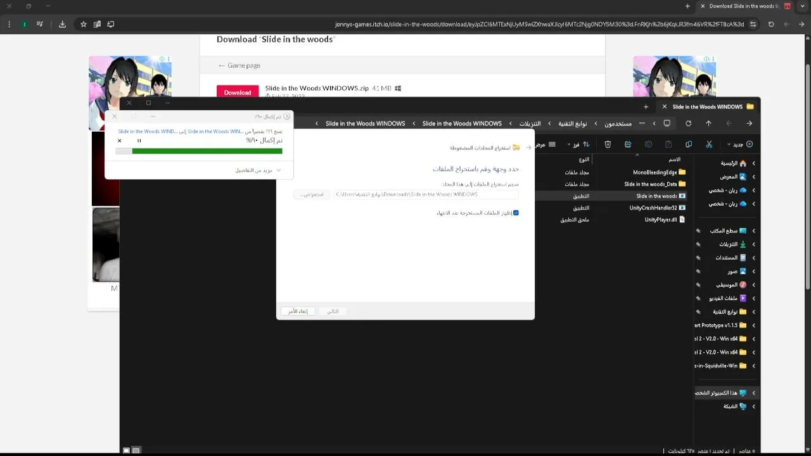The image size is (811, 456).
Task: Open نوابغ التقنية folder in navigation pane
Action: [x=730, y=312]
